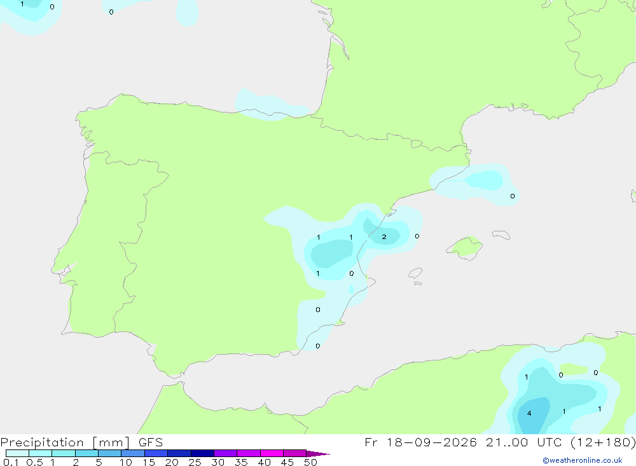
Task: Select the 0.1–0.5 mm legend swatch
Action: (17, 453)
